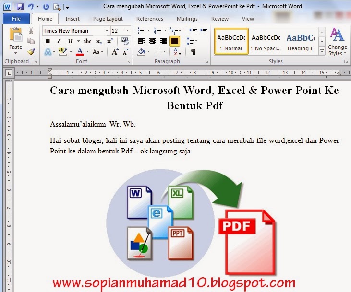Click the Redo icon in Quick Access toolbar
351x292 pixels.
tap(46, 7)
